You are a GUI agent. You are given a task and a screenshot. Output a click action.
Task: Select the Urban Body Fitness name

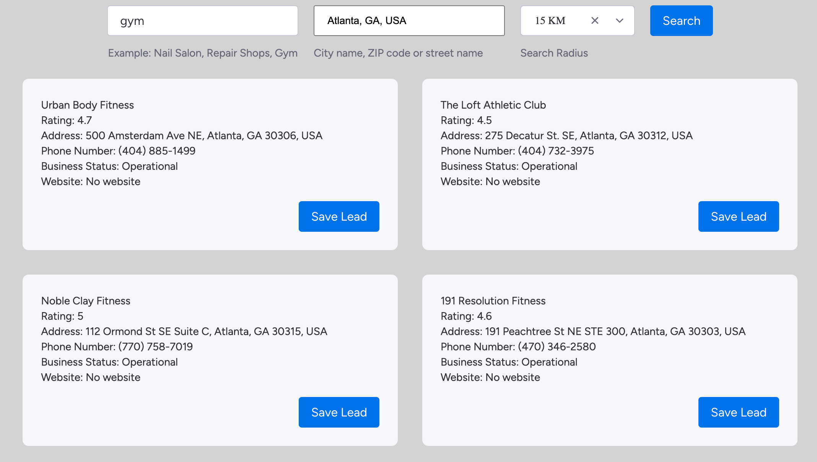(88, 105)
